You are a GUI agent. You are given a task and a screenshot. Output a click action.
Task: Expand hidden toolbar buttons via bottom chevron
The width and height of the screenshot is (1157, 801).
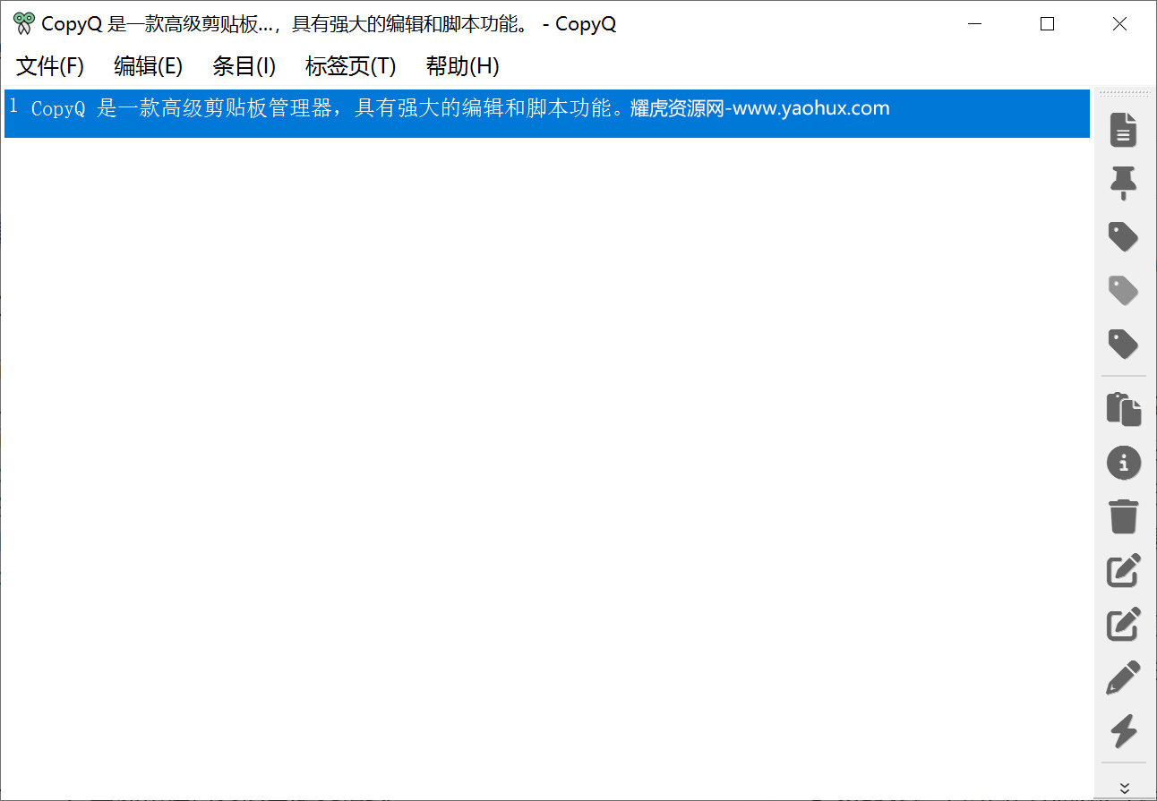tap(1124, 783)
